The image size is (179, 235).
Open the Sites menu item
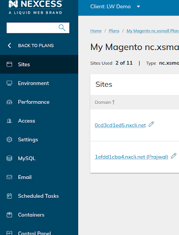coord(39,64)
